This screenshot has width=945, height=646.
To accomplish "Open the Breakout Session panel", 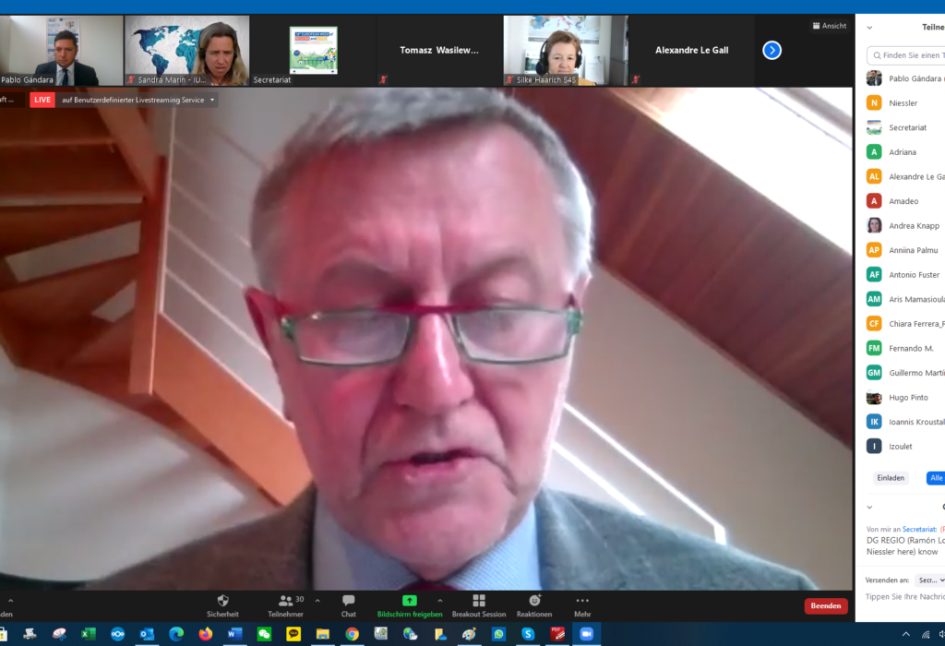I will [479, 606].
